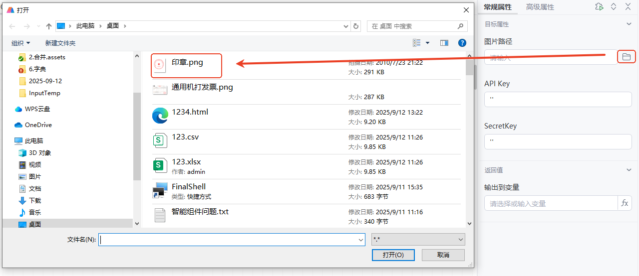The width and height of the screenshot is (639, 276).
Task: Select the 123.csv file icon
Action: [x=160, y=140]
